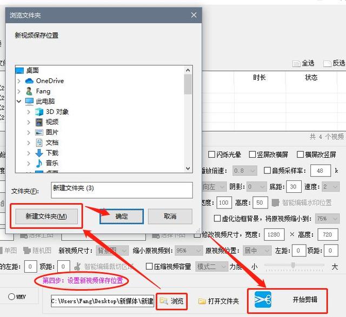
Task: Close the 浏览文件夹 dialog
Action: click(194, 15)
